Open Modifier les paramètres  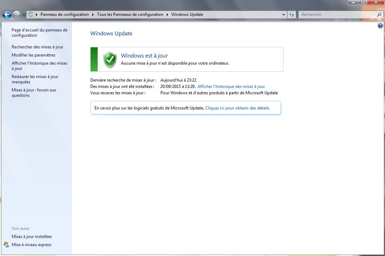pyautogui.click(x=33, y=55)
